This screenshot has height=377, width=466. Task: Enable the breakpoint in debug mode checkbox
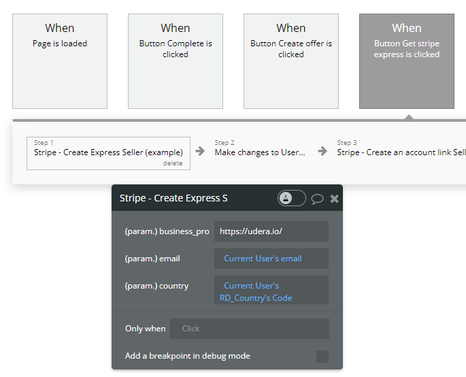pos(322,356)
